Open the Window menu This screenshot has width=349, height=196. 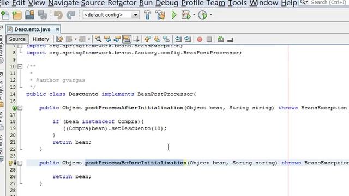[x=264, y=3]
